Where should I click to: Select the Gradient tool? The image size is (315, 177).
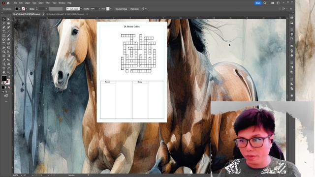8,56
